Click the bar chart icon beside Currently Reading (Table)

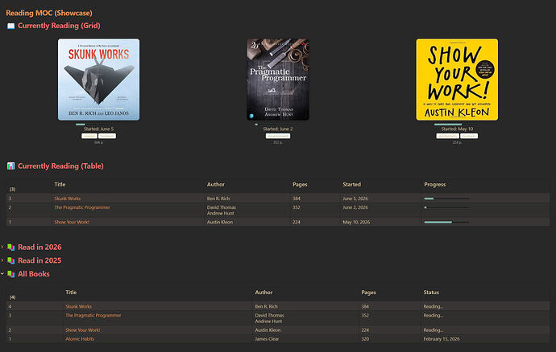[x=11, y=166]
